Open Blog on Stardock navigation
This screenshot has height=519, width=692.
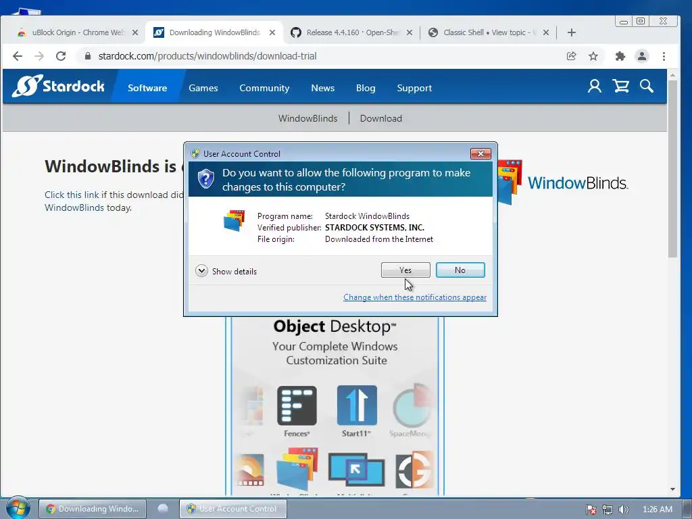pyautogui.click(x=366, y=88)
